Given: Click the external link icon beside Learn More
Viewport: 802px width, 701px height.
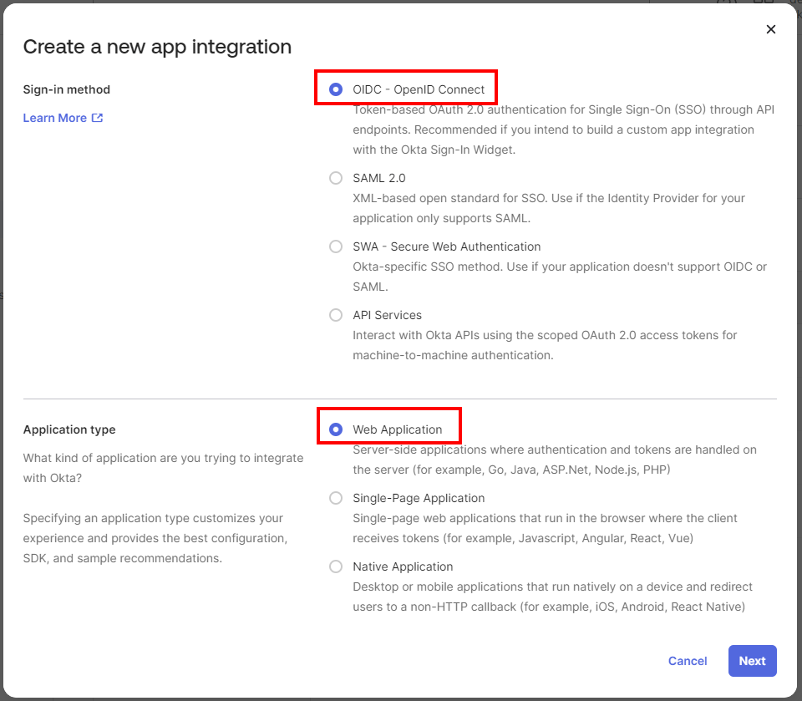Looking at the screenshot, I should pos(97,118).
